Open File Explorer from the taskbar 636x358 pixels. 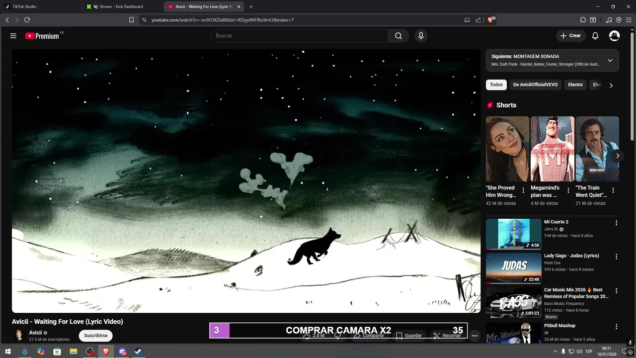pyautogui.click(x=74, y=352)
